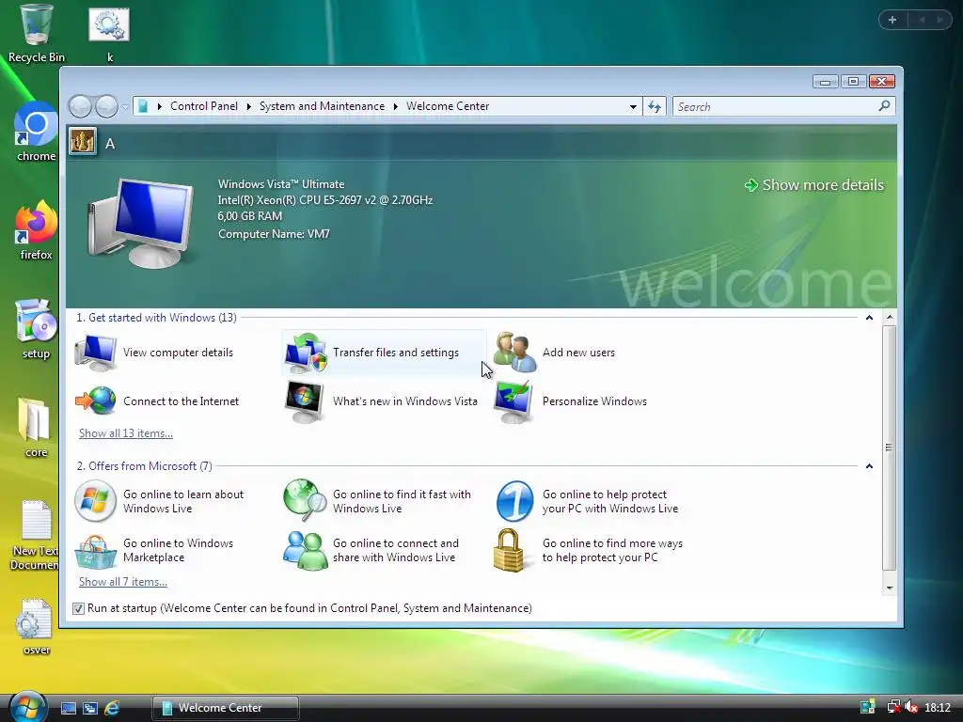Click the refresh button in address bar
Viewport: 963px width, 722px height.
click(655, 107)
